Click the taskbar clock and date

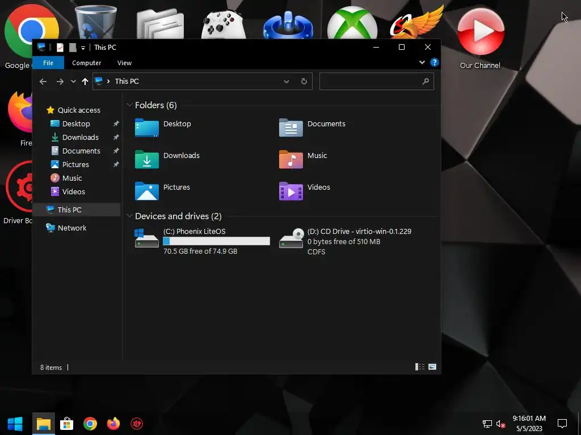pos(529,424)
